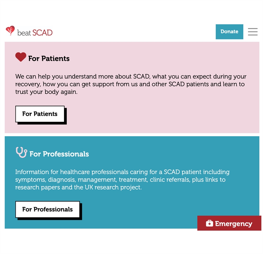263x254 pixels.
Task: Click the red SCAD word in logo
Action: (x=42, y=33)
